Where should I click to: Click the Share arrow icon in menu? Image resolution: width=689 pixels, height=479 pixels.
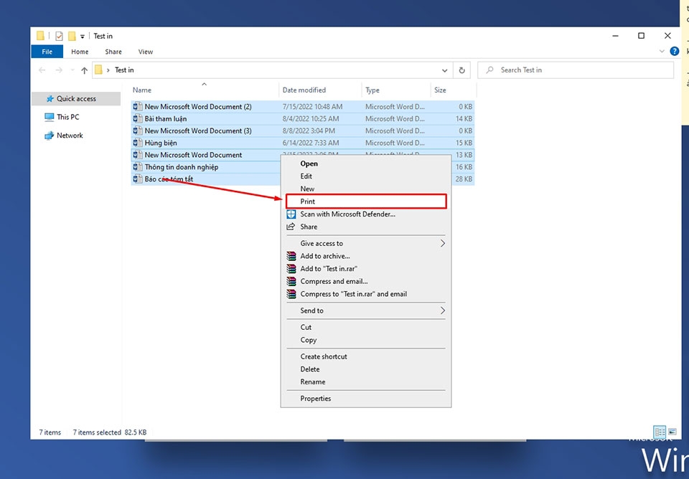click(291, 227)
